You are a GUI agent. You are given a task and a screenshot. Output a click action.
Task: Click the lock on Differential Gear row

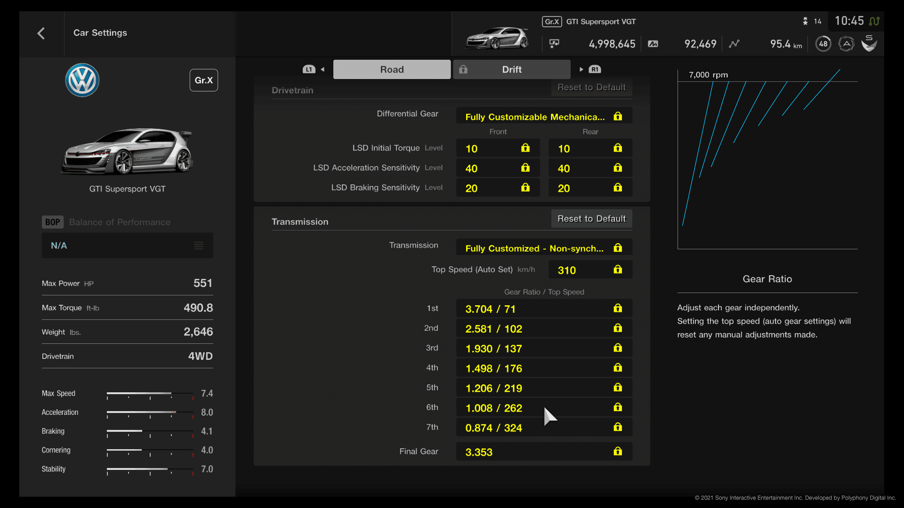(x=618, y=116)
